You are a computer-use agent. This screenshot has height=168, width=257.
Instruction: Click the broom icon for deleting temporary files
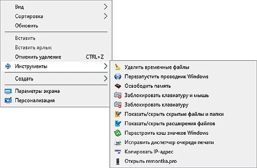(x=117, y=67)
